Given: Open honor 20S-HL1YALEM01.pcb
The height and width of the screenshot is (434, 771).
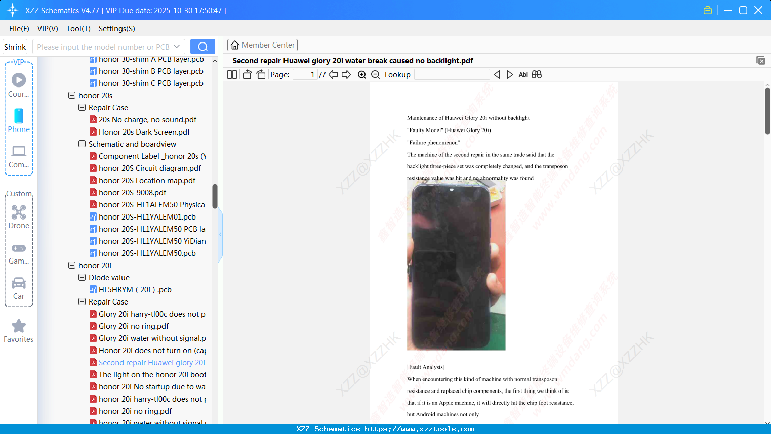Looking at the screenshot, I should pyautogui.click(x=147, y=216).
